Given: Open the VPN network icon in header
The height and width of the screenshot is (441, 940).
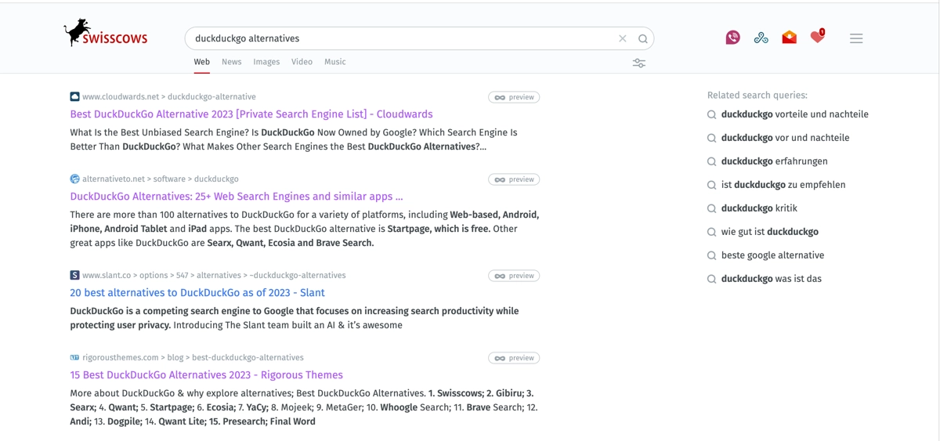Looking at the screenshot, I should [x=761, y=38].
